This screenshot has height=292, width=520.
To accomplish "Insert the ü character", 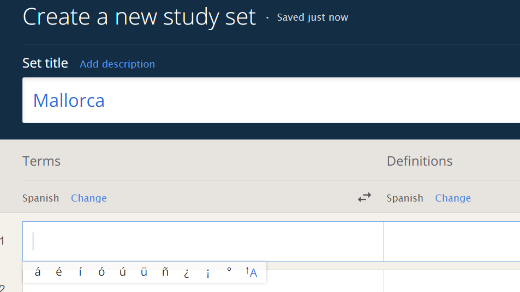I will pos(144,272).
